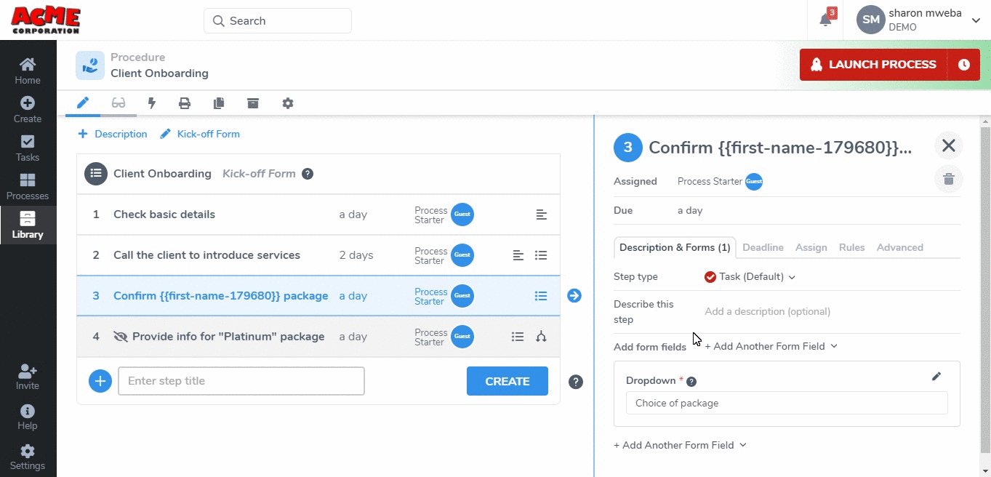Click the CREATE button
This screenshot has height=477, width=991.
[507, 380]
